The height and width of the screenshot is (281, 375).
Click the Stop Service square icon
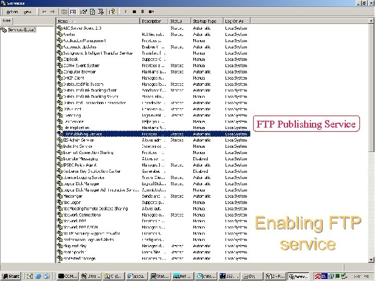(134, 11)
